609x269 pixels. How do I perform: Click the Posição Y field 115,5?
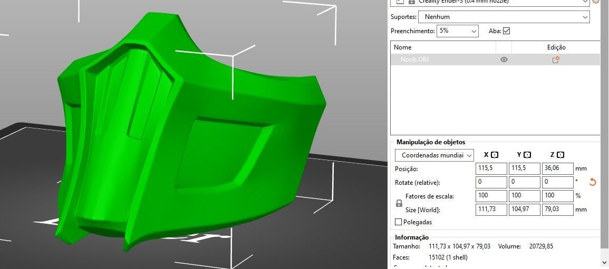(524, 168)
